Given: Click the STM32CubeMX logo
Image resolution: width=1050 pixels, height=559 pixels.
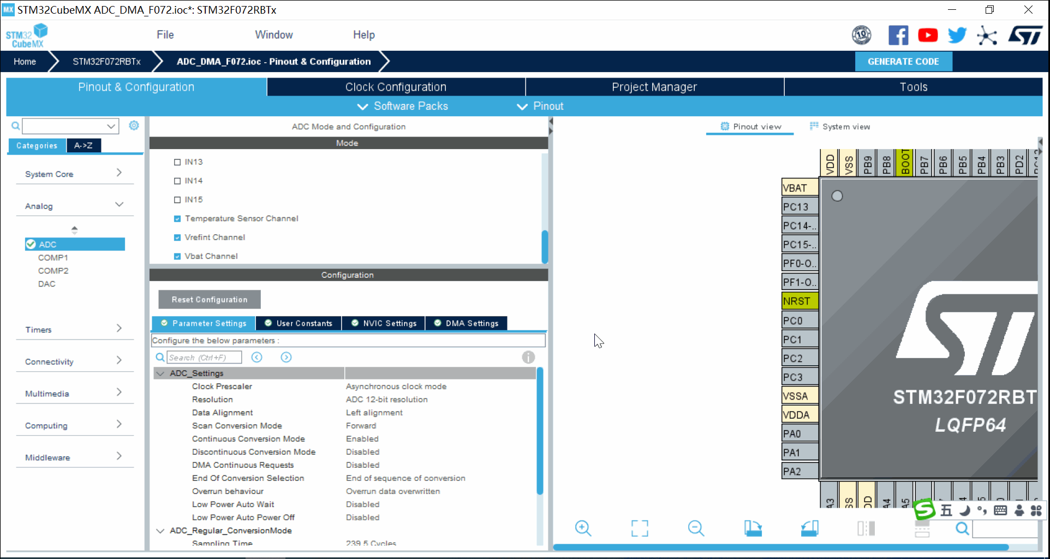Looking at the screenshot, I should pos(27,36).
